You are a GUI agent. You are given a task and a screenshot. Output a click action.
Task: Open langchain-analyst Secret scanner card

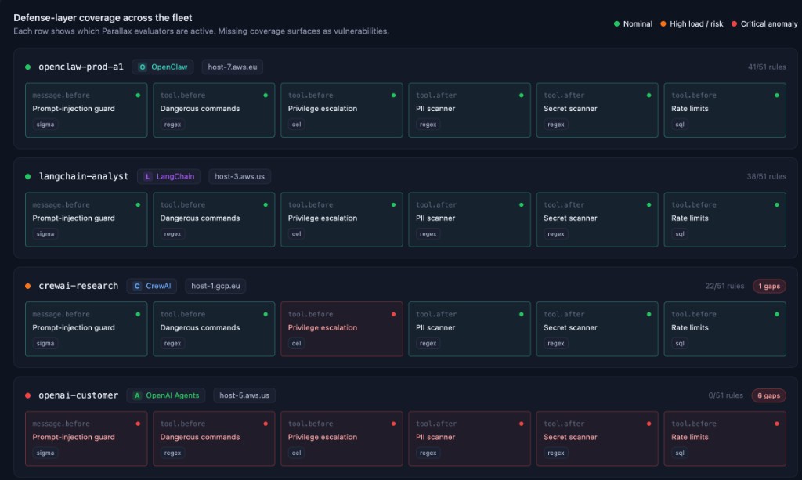[x=597, y=219]
